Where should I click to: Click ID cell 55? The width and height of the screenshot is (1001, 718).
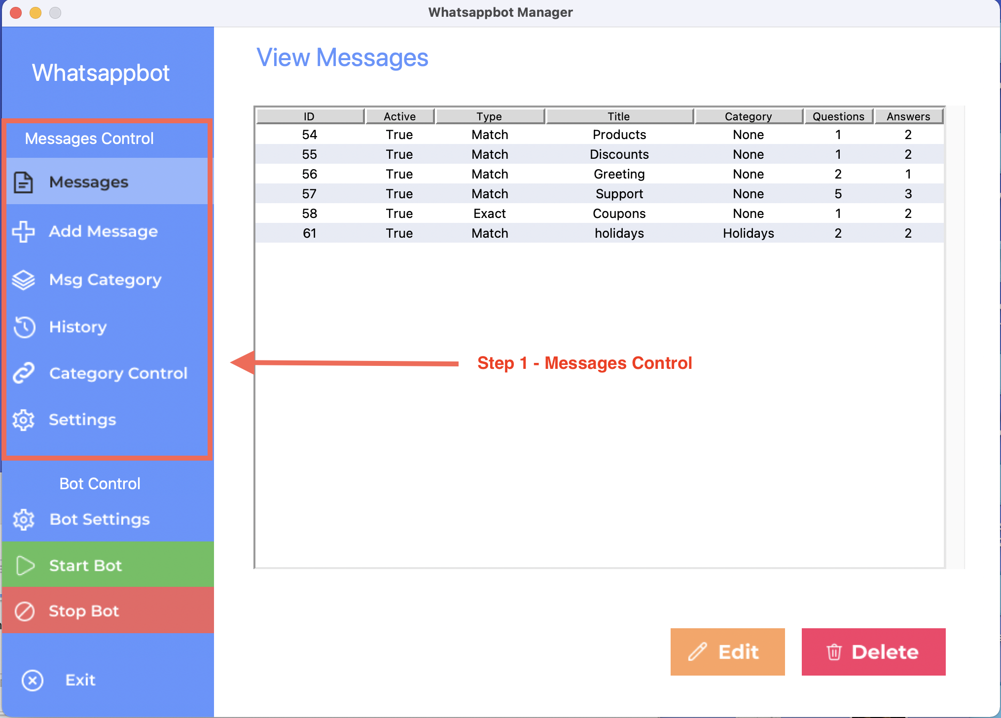[x=310, y=154]
